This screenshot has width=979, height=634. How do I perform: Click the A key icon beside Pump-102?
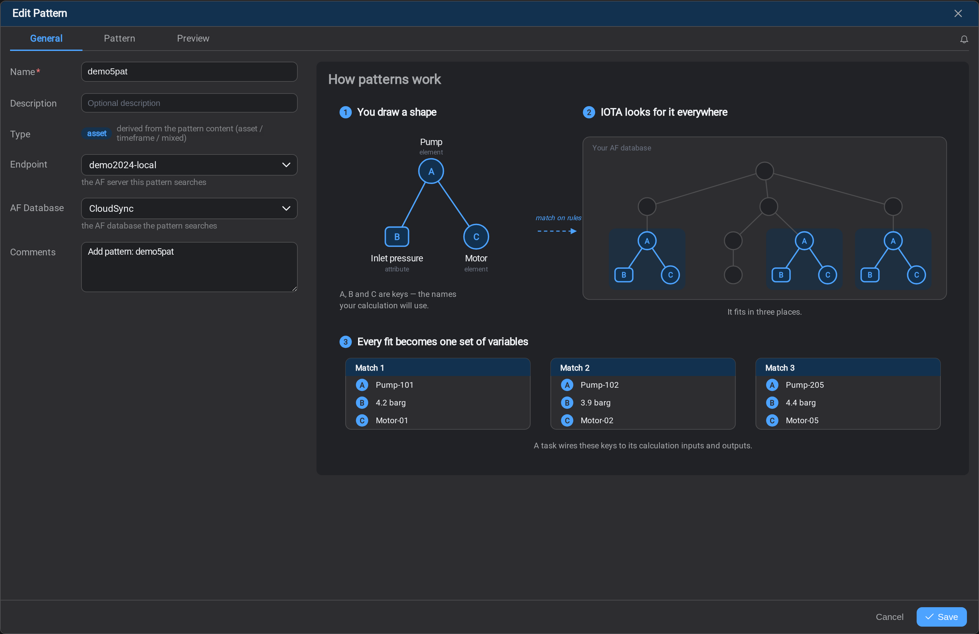pyautogui.click(x=567, y=385)
